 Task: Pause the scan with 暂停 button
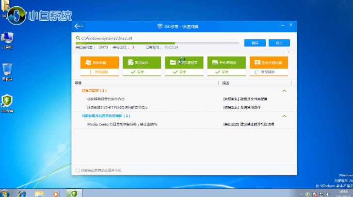(255, 43)
